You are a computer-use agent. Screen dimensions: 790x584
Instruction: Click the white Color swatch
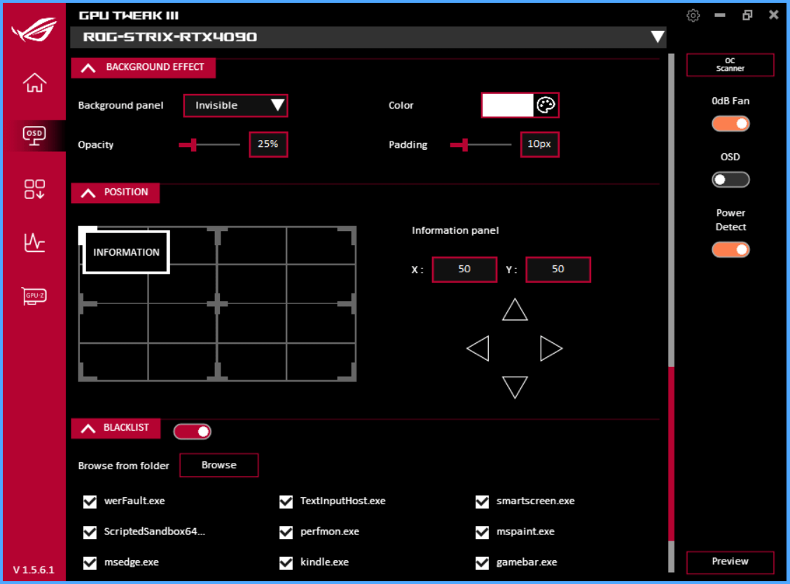pyautogui.click(x=508, y=105)
